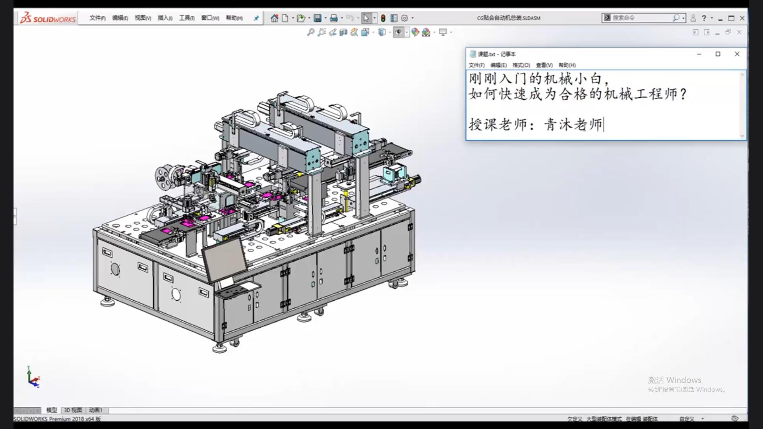Click the Hide/Show Items eye icon
Image resolution: width=763 pixels, height=429 pixels.
click(398, 32)
